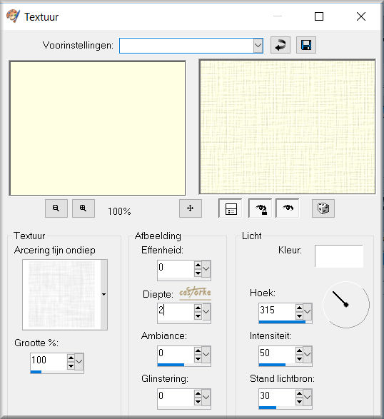Open the Hoek value dropdown arrow

point(308,312)
